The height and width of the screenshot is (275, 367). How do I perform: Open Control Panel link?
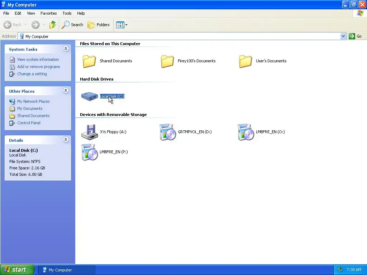click(x=29, y=123)
